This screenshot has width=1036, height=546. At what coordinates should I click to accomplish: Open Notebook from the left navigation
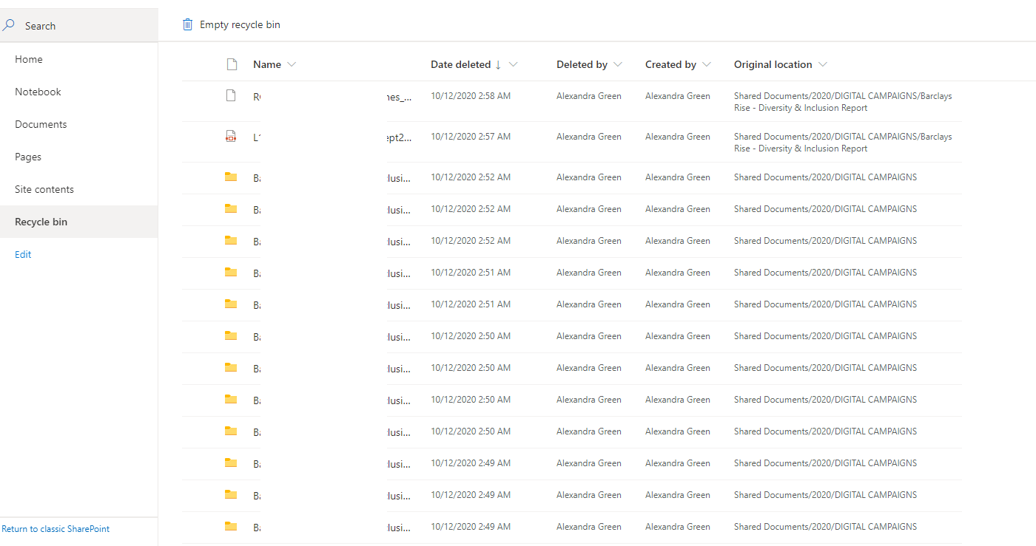[x=38, y=92]
